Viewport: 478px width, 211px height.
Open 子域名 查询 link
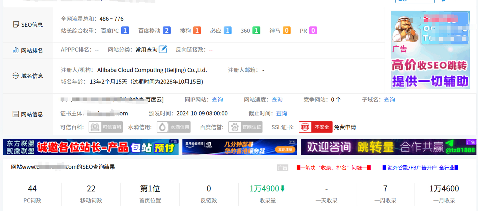point(389,100)
